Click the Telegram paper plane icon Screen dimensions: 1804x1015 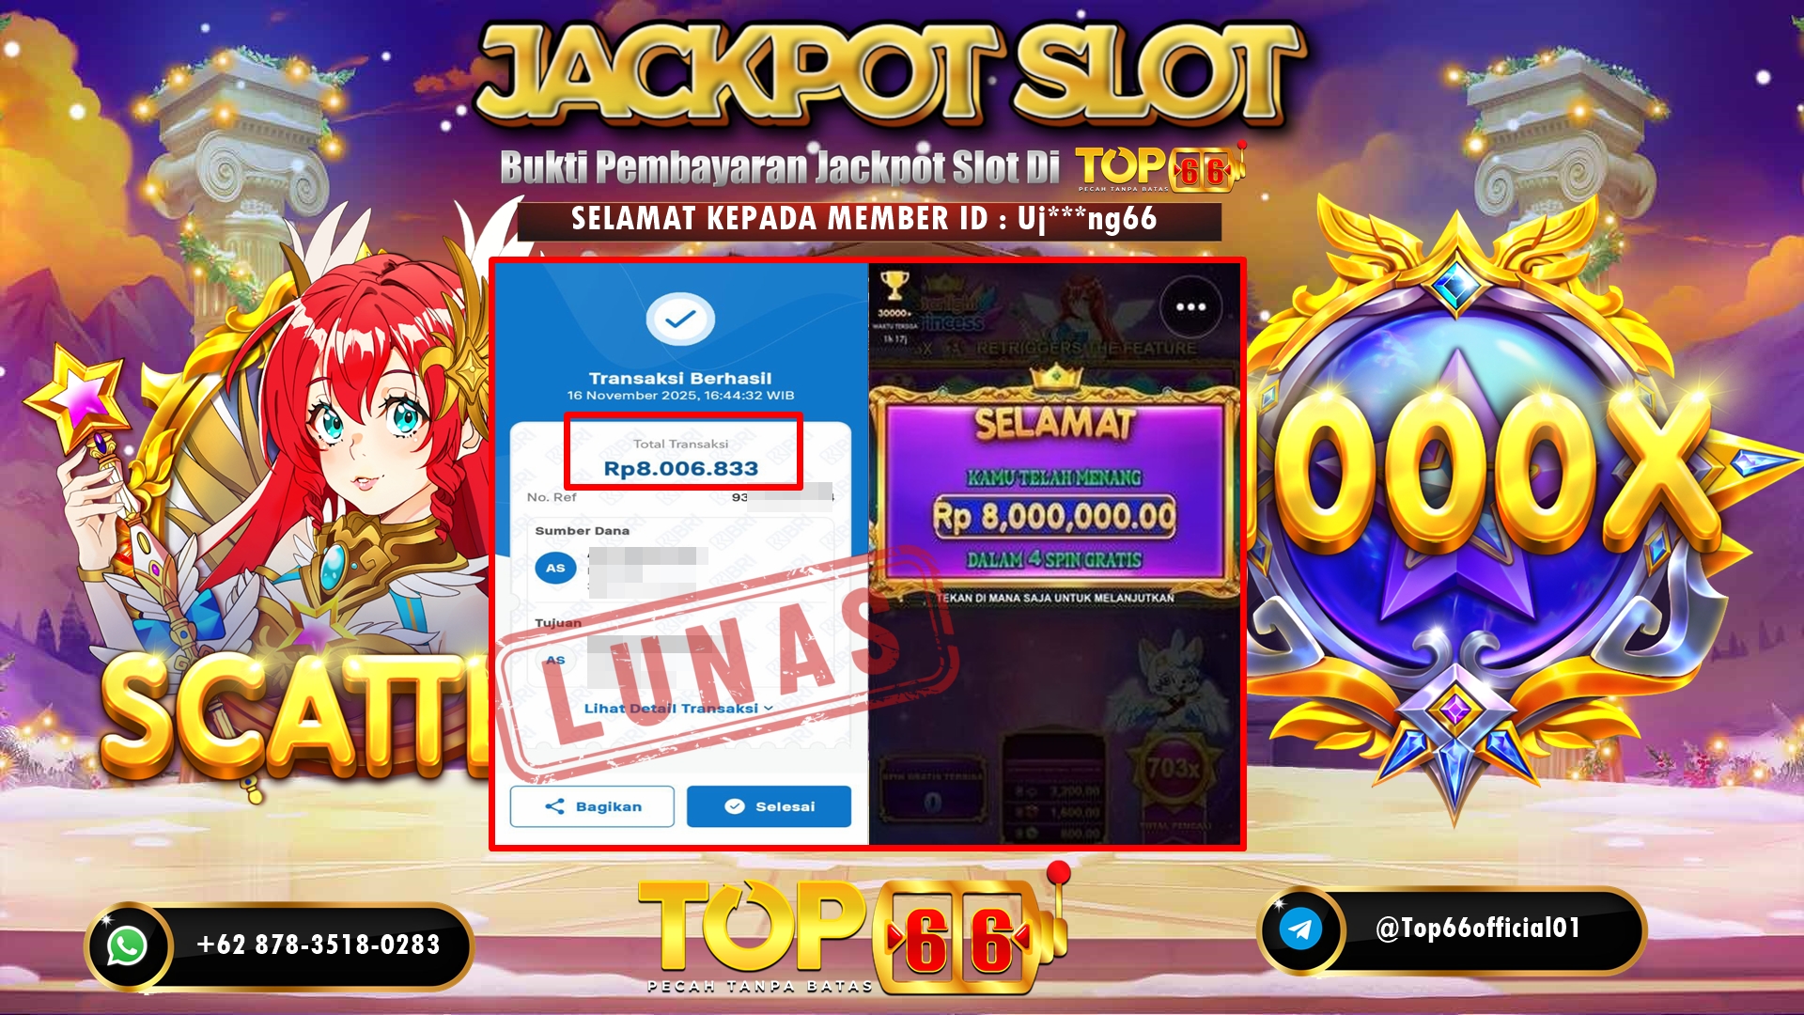tap(1300, 929)
